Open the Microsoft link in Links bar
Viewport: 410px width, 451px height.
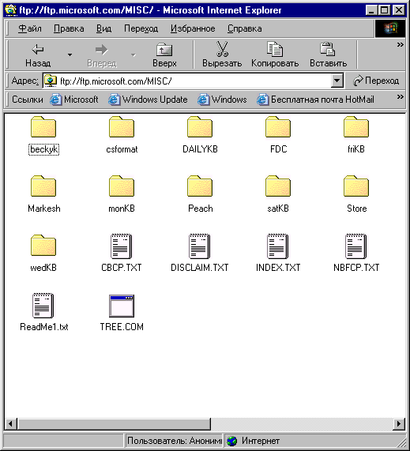(74, 100)
